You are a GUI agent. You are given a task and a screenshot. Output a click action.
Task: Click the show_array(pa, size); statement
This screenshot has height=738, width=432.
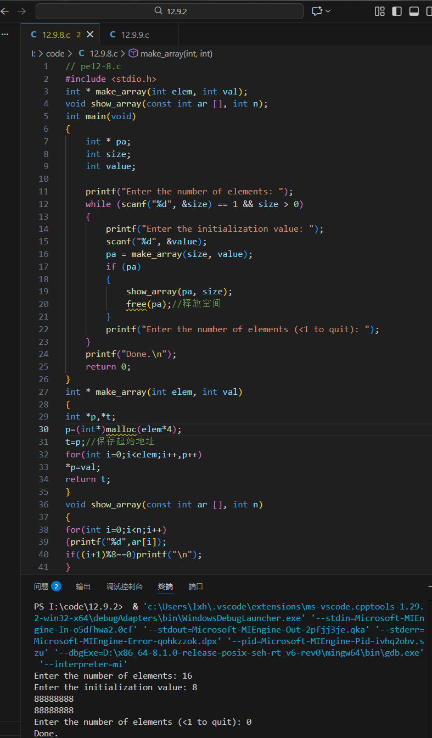click(179, 291)
